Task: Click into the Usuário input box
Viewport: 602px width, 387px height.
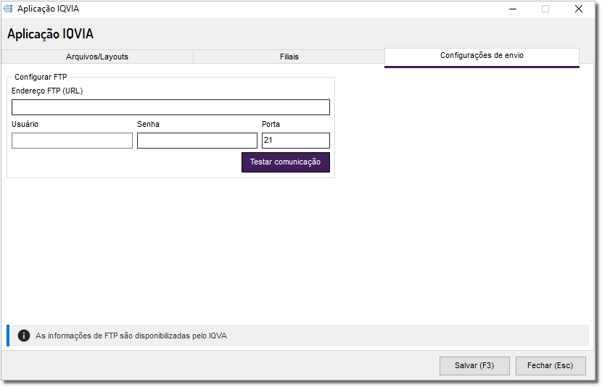Action: (x=73, y=141)
